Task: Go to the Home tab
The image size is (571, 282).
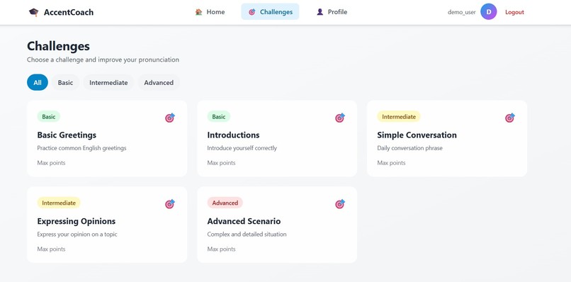Action: [210, 11]
